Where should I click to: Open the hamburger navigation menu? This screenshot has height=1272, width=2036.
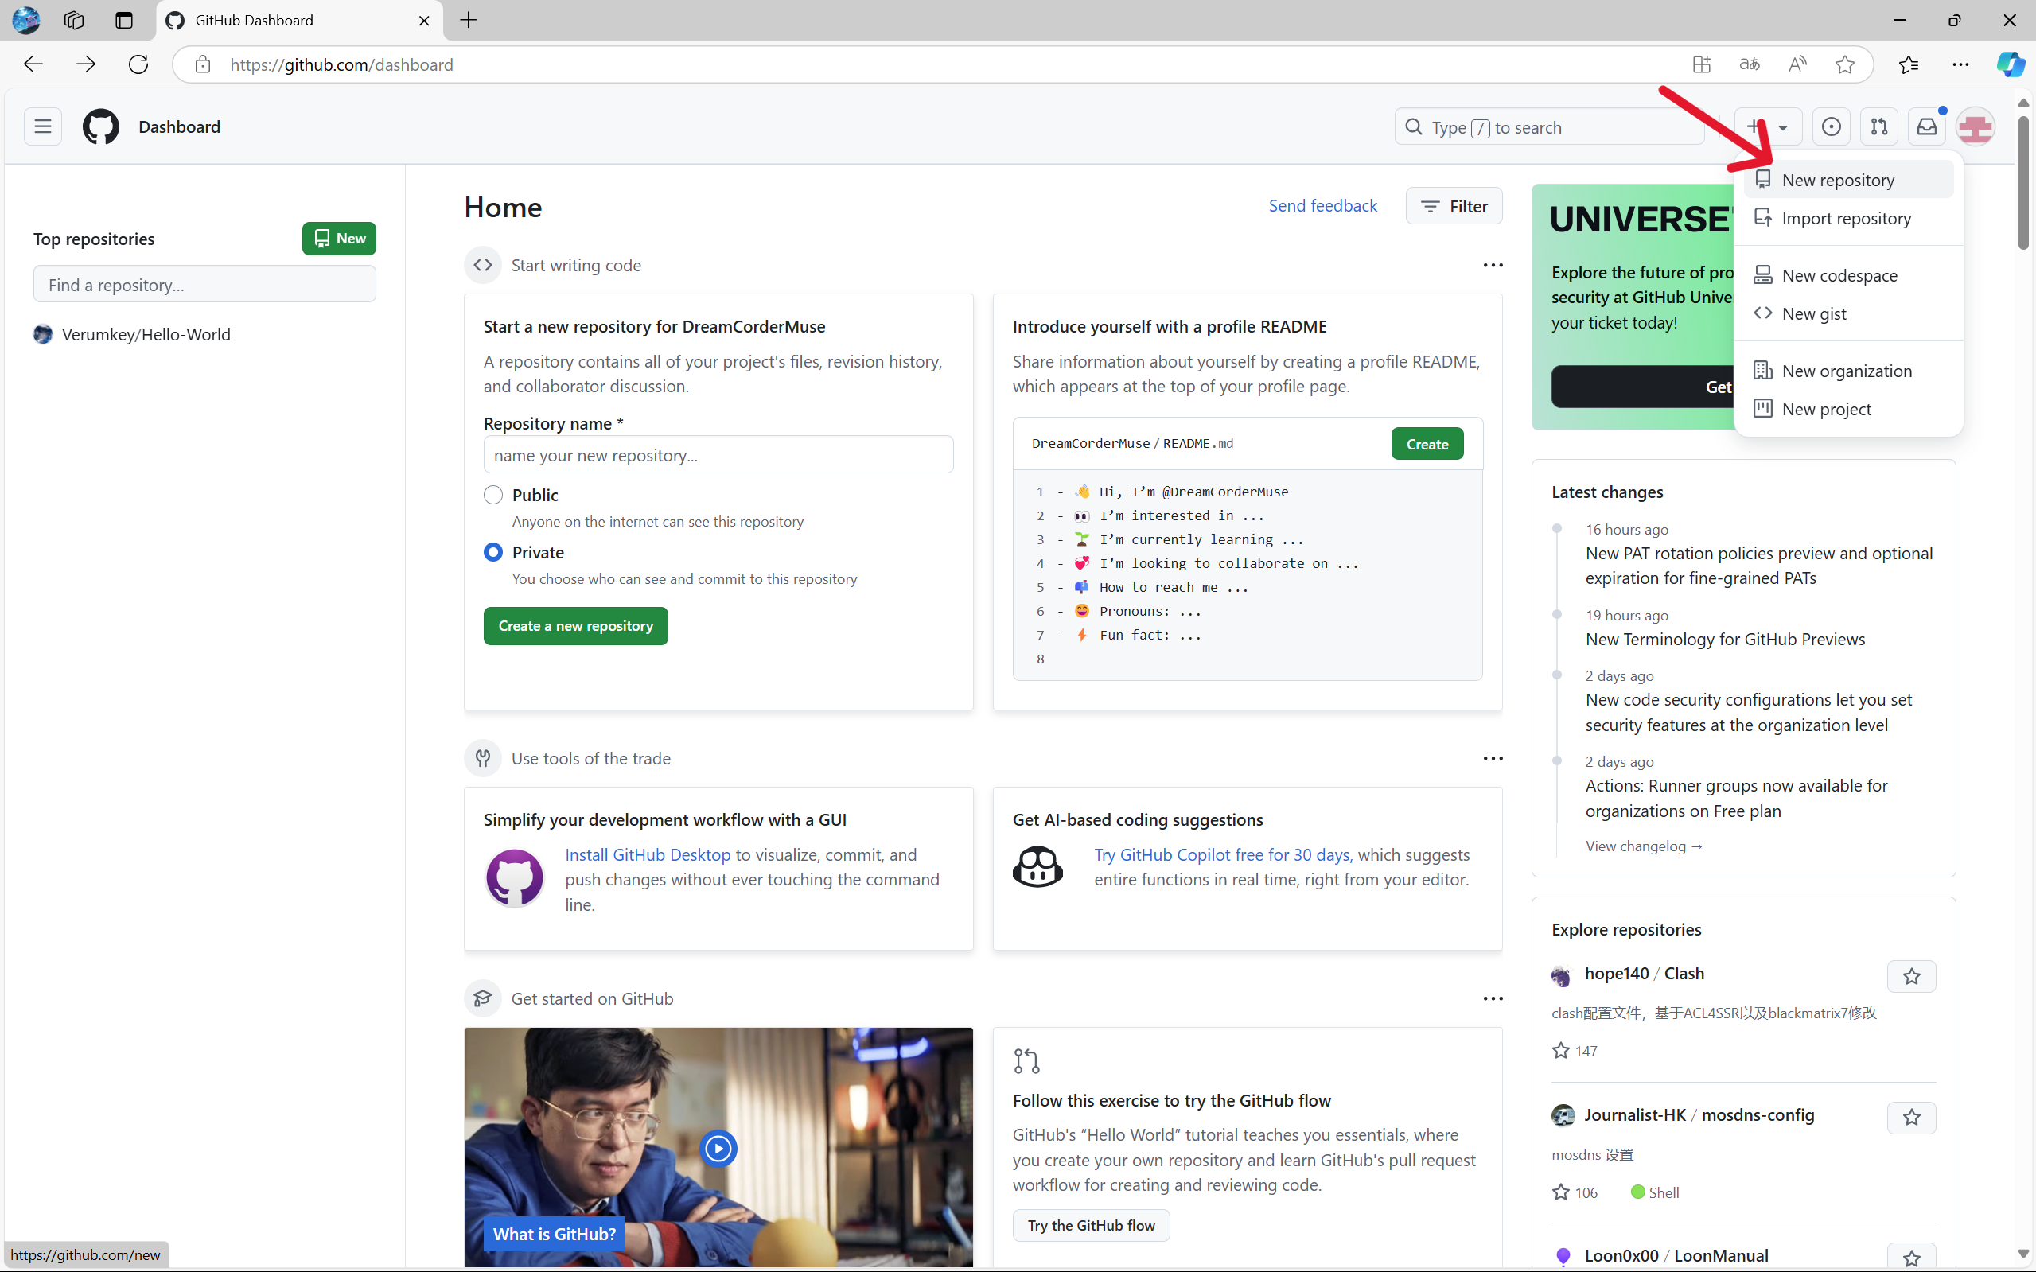tap(42, 127)
